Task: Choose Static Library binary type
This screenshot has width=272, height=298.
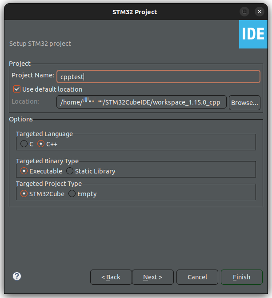Action: point(70,171)
